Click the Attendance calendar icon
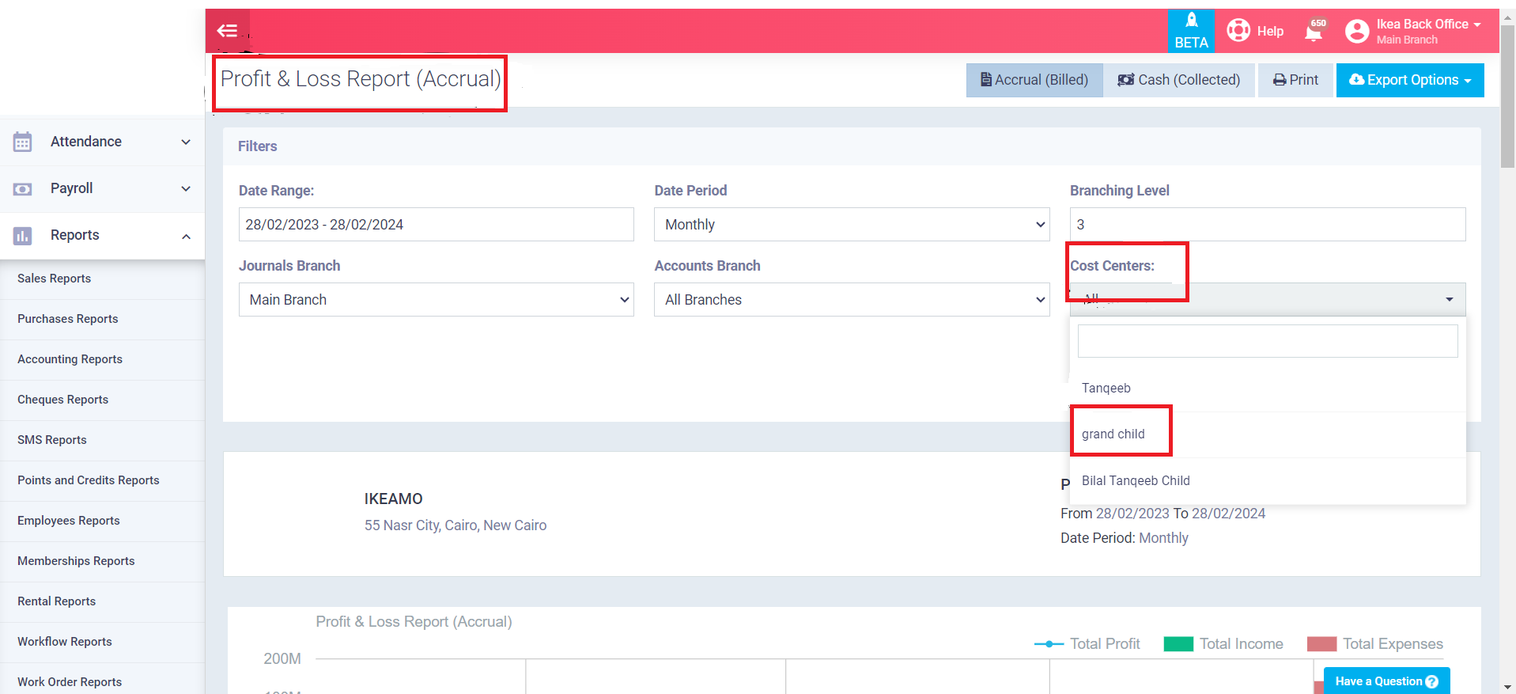Screen dimensions: 1516x694 22,142
